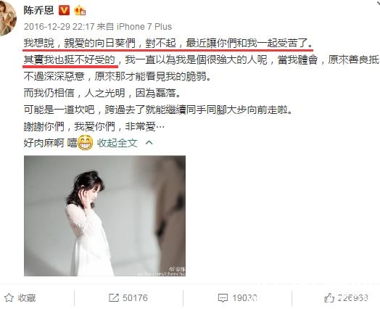Screen dimensions: 380x309
Task: Open comments with count 19030
Action: click(x=244, y=298)
